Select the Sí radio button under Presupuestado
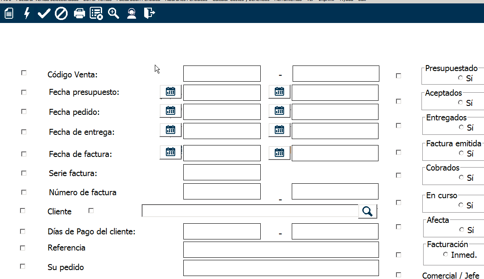Viewport: 484px width, 279px height. 461,78
